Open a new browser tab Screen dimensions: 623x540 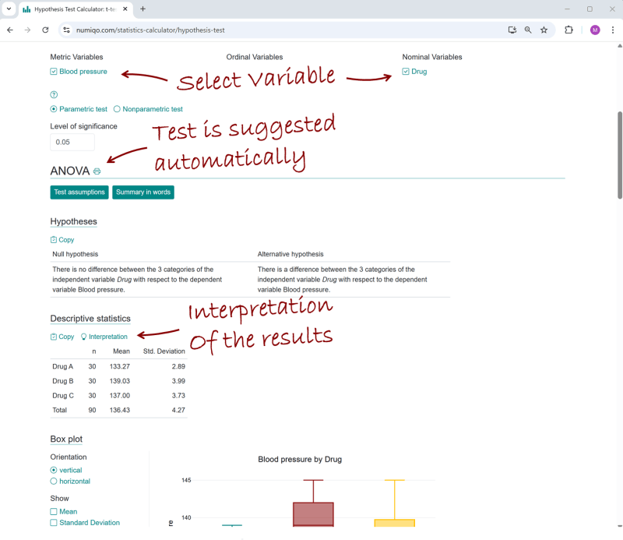click(x=143, y=9)
